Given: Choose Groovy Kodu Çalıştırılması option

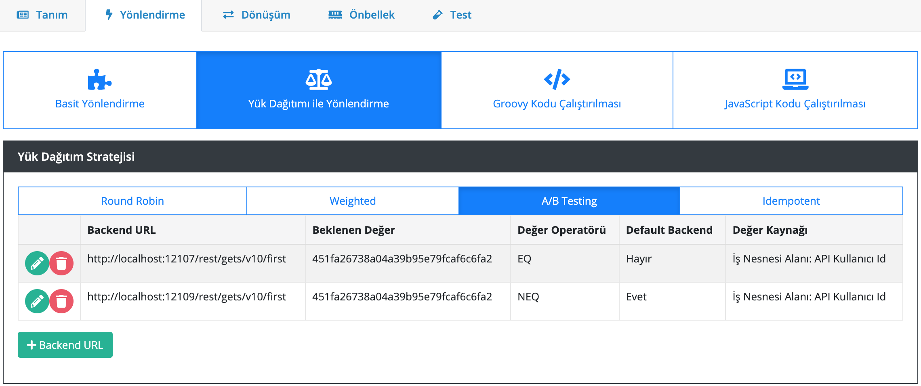Looking at the screenshot, I should 557,90.
